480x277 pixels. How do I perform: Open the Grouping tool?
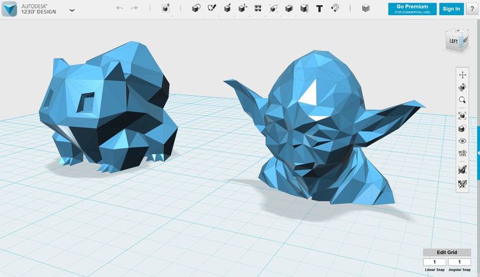[274, 8]
